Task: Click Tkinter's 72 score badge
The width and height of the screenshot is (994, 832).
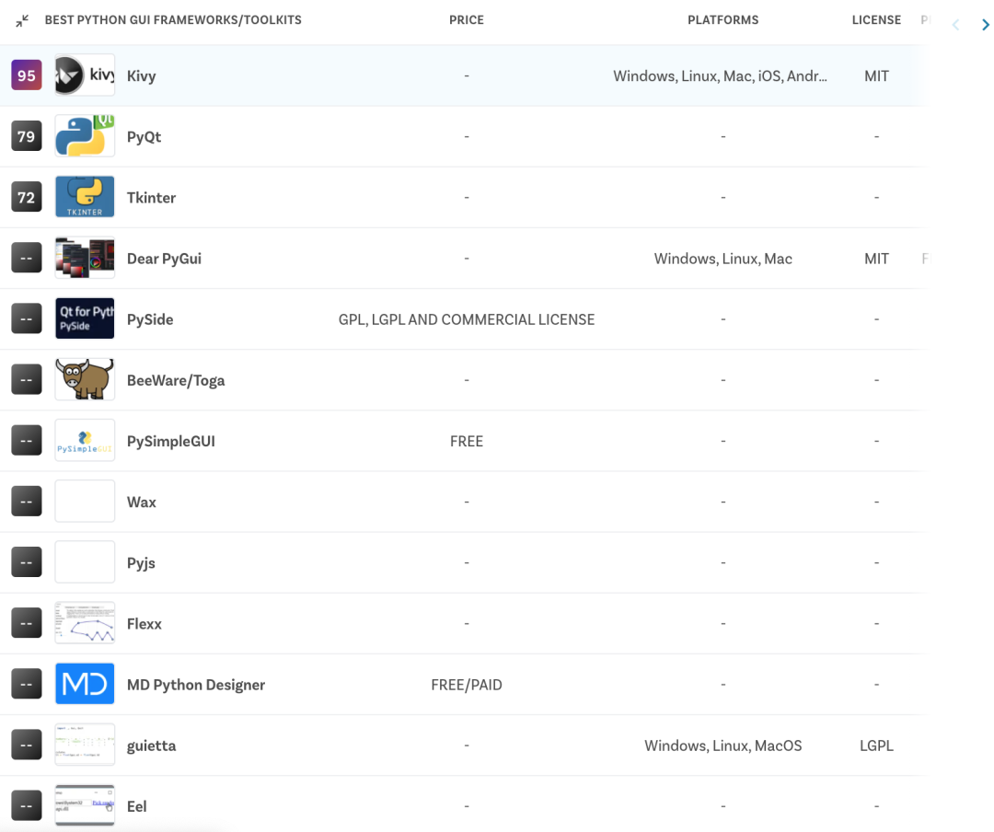Action: click(27, 197)
